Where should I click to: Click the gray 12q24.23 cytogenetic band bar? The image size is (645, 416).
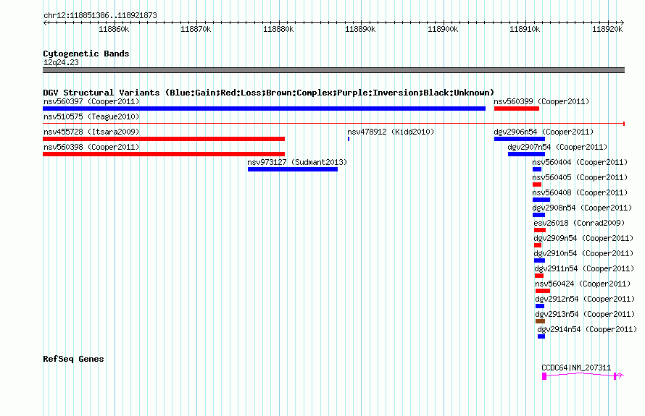pyautogui.click(x=333, y=70)
